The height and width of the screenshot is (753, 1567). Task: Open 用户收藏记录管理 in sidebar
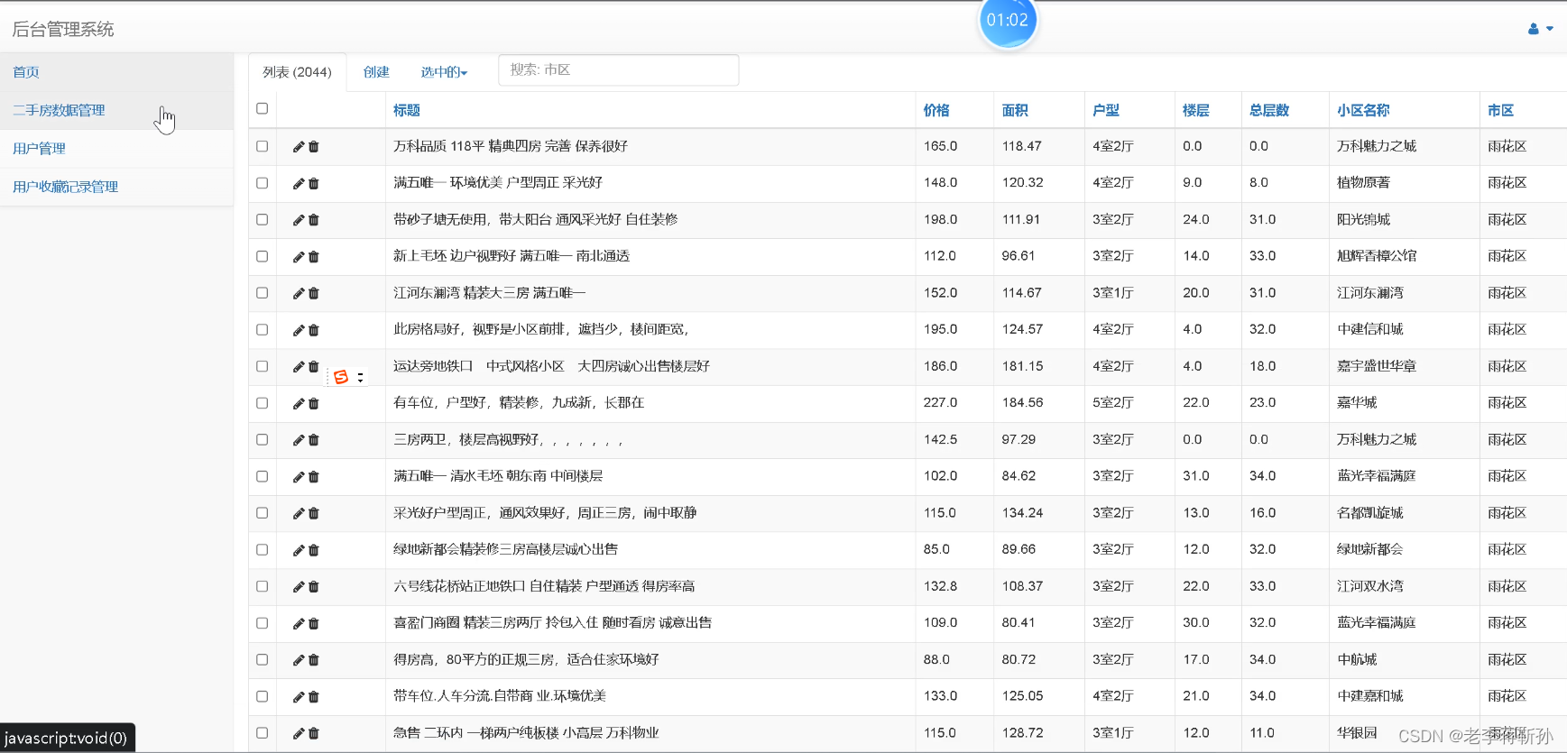(65, 187)
